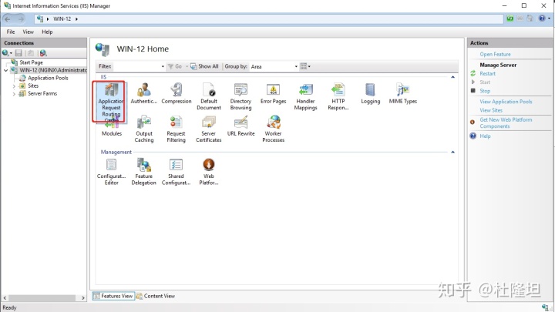Open the File menu
This screenshot has height=312, width=555.
pos(11,32)
